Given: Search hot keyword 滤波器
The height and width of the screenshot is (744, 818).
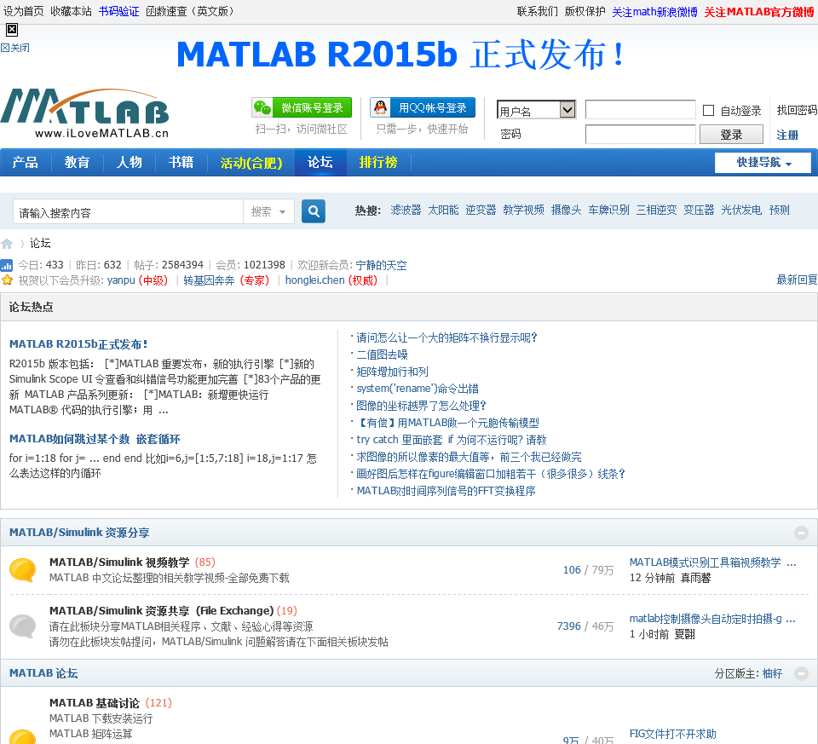Looking at the screenshot, I should coord(406,210).
